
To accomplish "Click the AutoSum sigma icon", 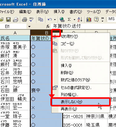I will [x=69, y=20].
